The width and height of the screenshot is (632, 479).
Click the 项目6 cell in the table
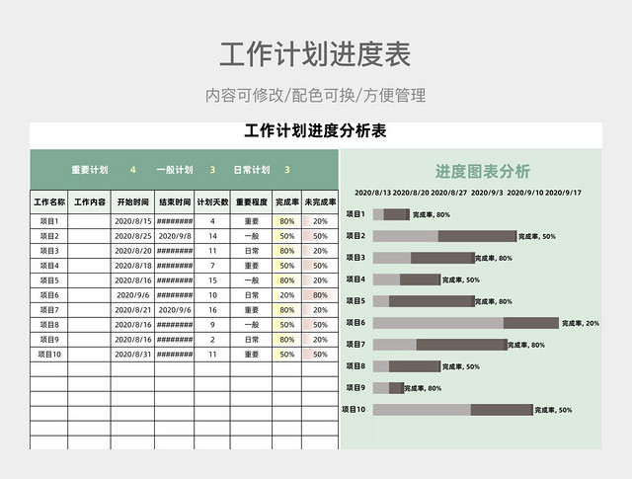click(x=49, y=295)
